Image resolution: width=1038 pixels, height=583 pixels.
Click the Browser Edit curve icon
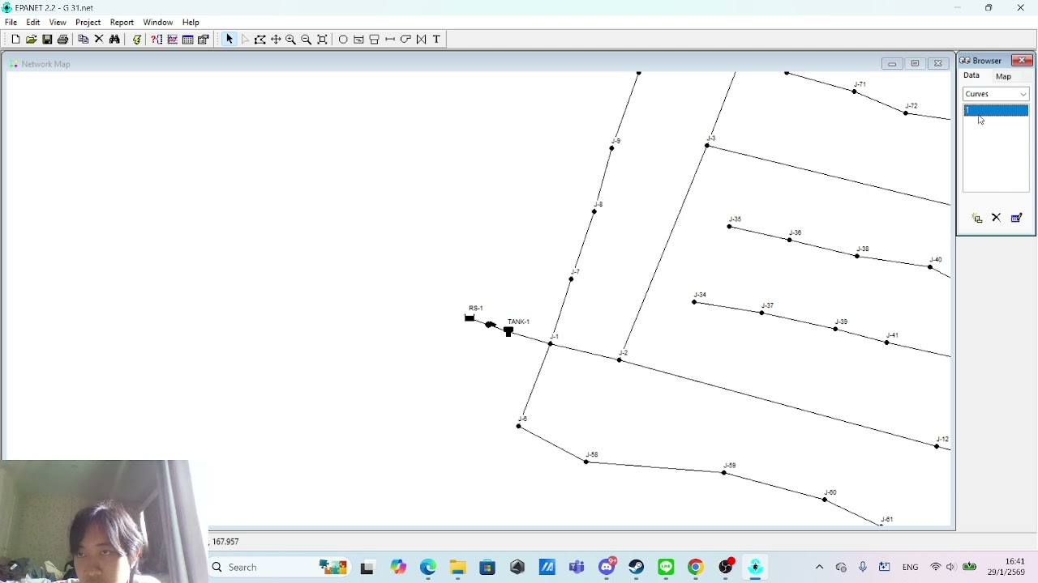pyautogui.click(x=1016, y=218)
